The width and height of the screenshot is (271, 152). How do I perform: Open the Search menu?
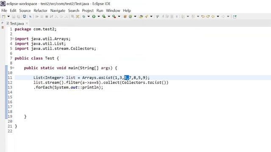tap(74, 11)
